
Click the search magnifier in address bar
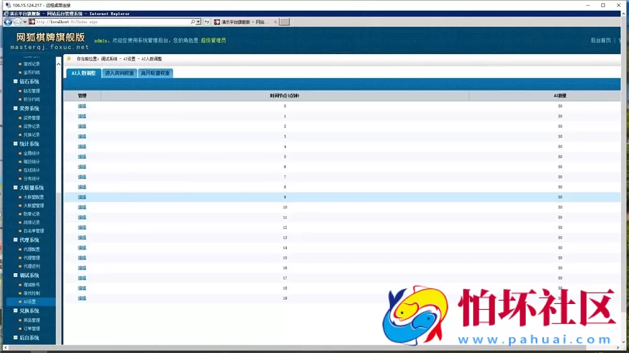point(192,21)
